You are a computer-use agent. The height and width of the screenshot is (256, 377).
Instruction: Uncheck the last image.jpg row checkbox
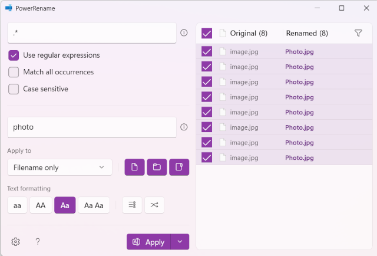click(x=207, y=157)
